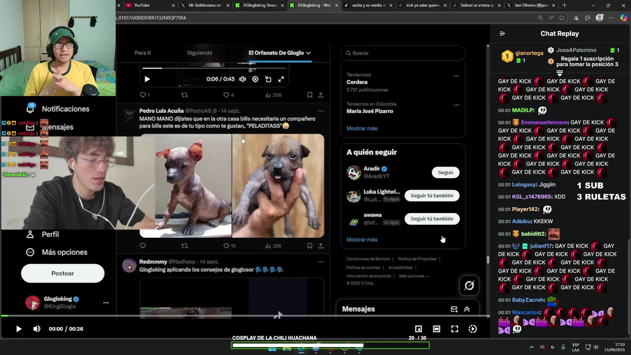This screenshot has width=631, height=355.
Task: Bookmark Pedro Luis Acuña's tweet
Action: [310, 246]
